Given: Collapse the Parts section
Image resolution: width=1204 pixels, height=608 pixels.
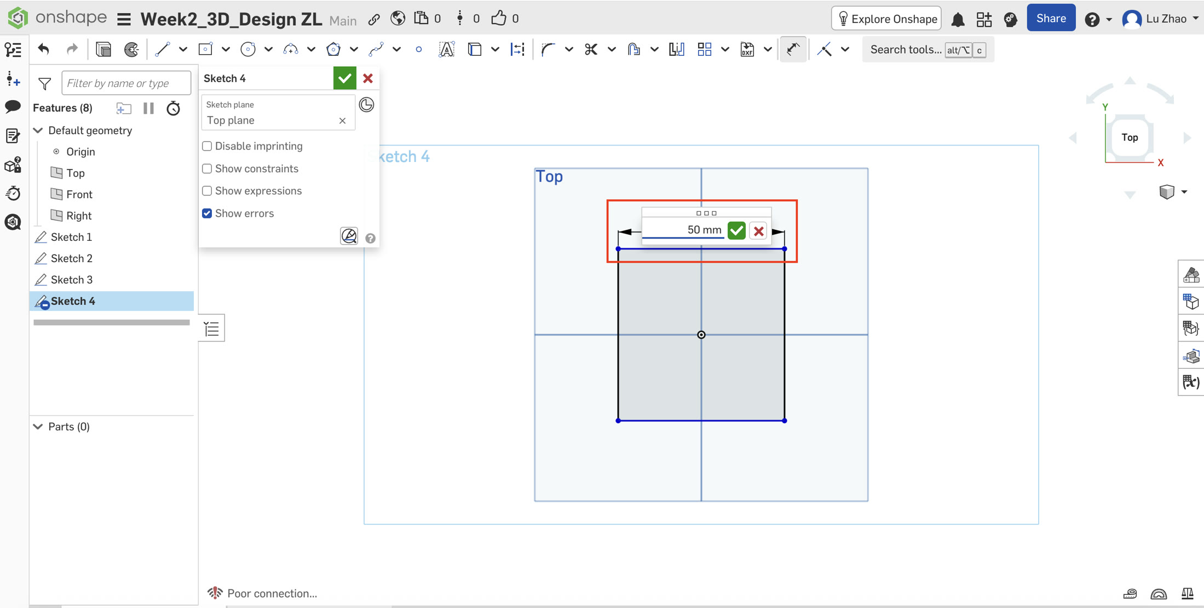Looking at the screenshot, I should 38,426.
